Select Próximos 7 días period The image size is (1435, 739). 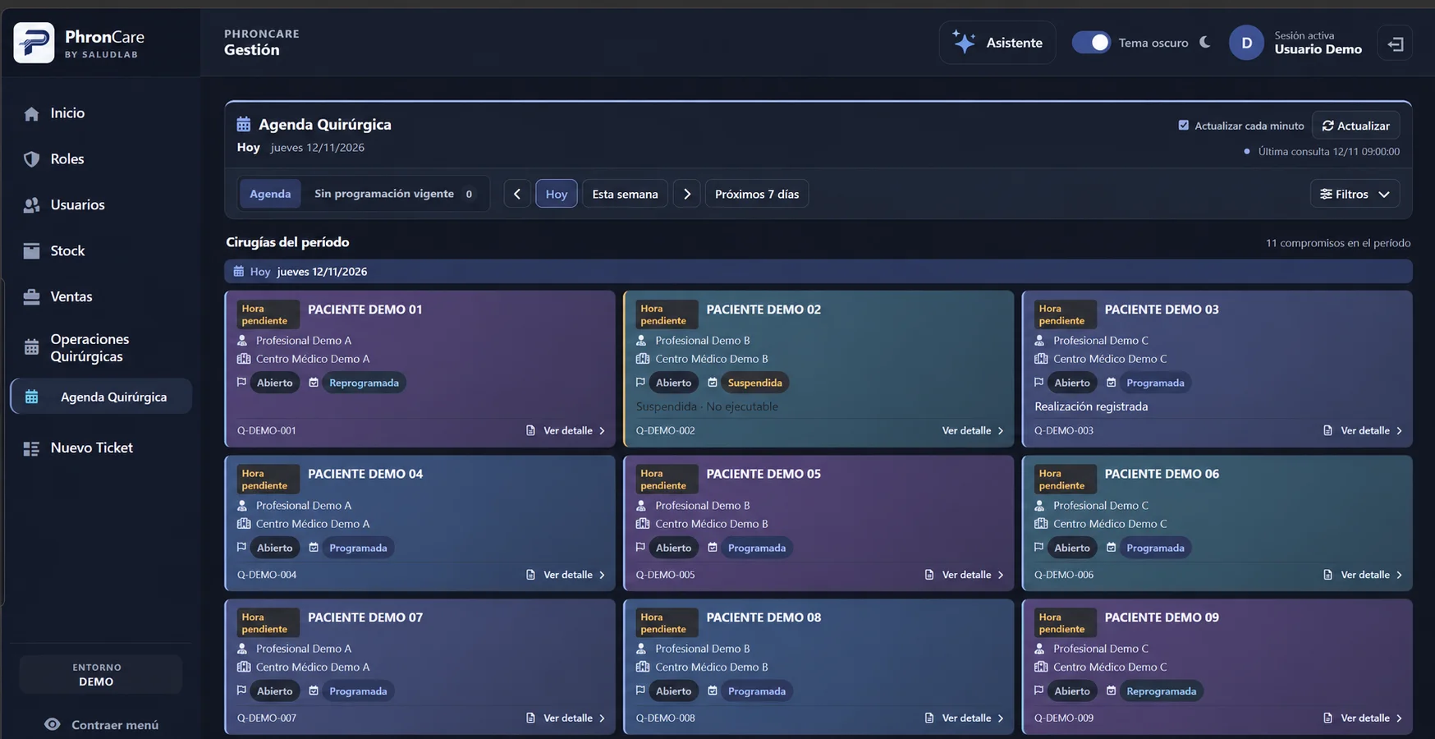coord(757,194)
